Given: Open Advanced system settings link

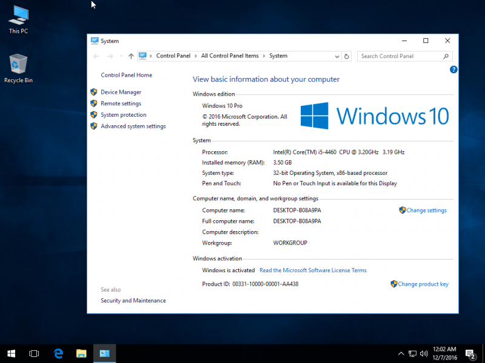Looking at the screenshot, I should coord(133,126).
